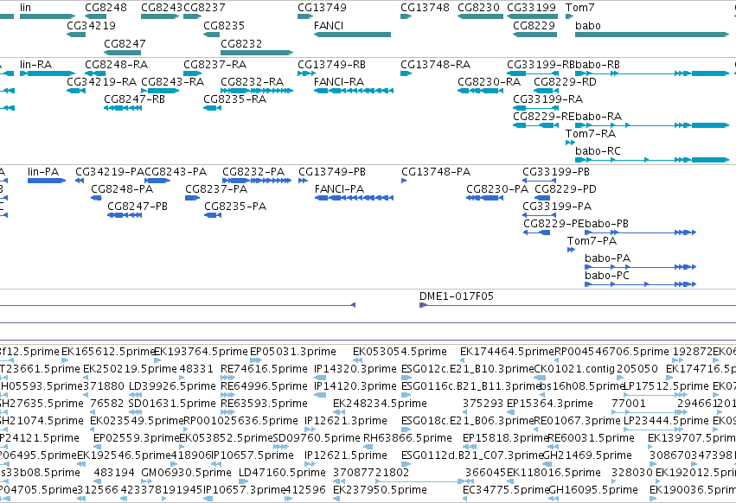736x503 pixels.
Task: Click the Tom7-PA protein label
Action: 592,241
